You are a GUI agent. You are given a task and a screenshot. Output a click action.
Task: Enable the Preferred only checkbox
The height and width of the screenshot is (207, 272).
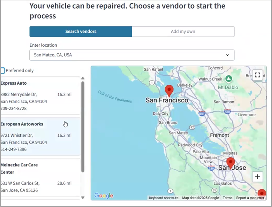coord(2,70)
